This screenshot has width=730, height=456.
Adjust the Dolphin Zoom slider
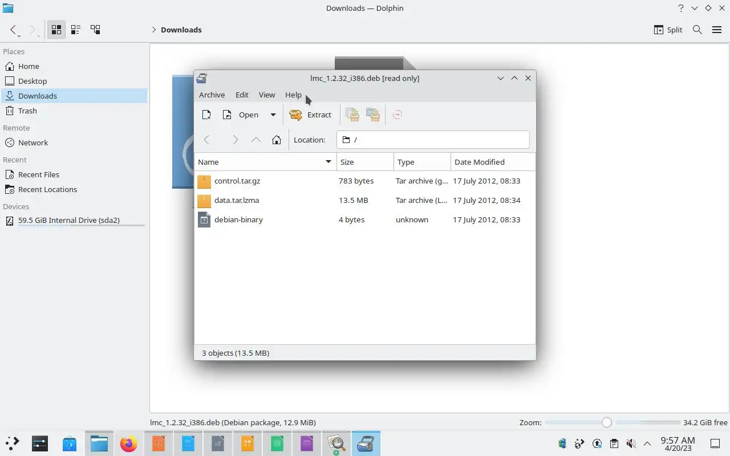click(613, 422)
